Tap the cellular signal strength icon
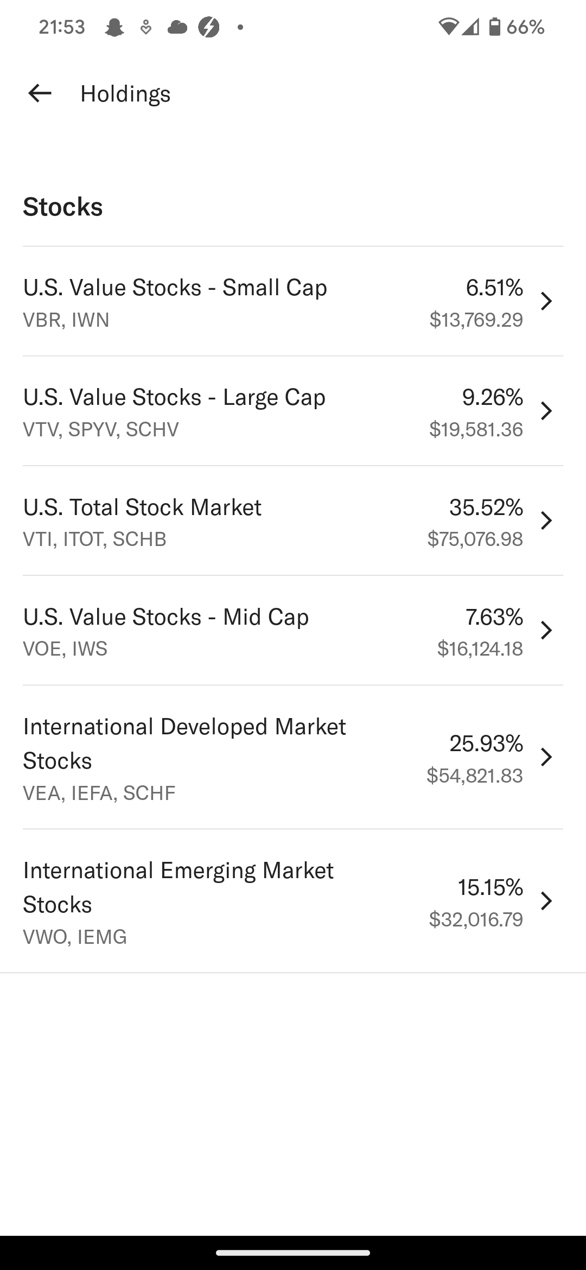The width and height of the screenshot is (586, 1270). click(x=471, y=27)
